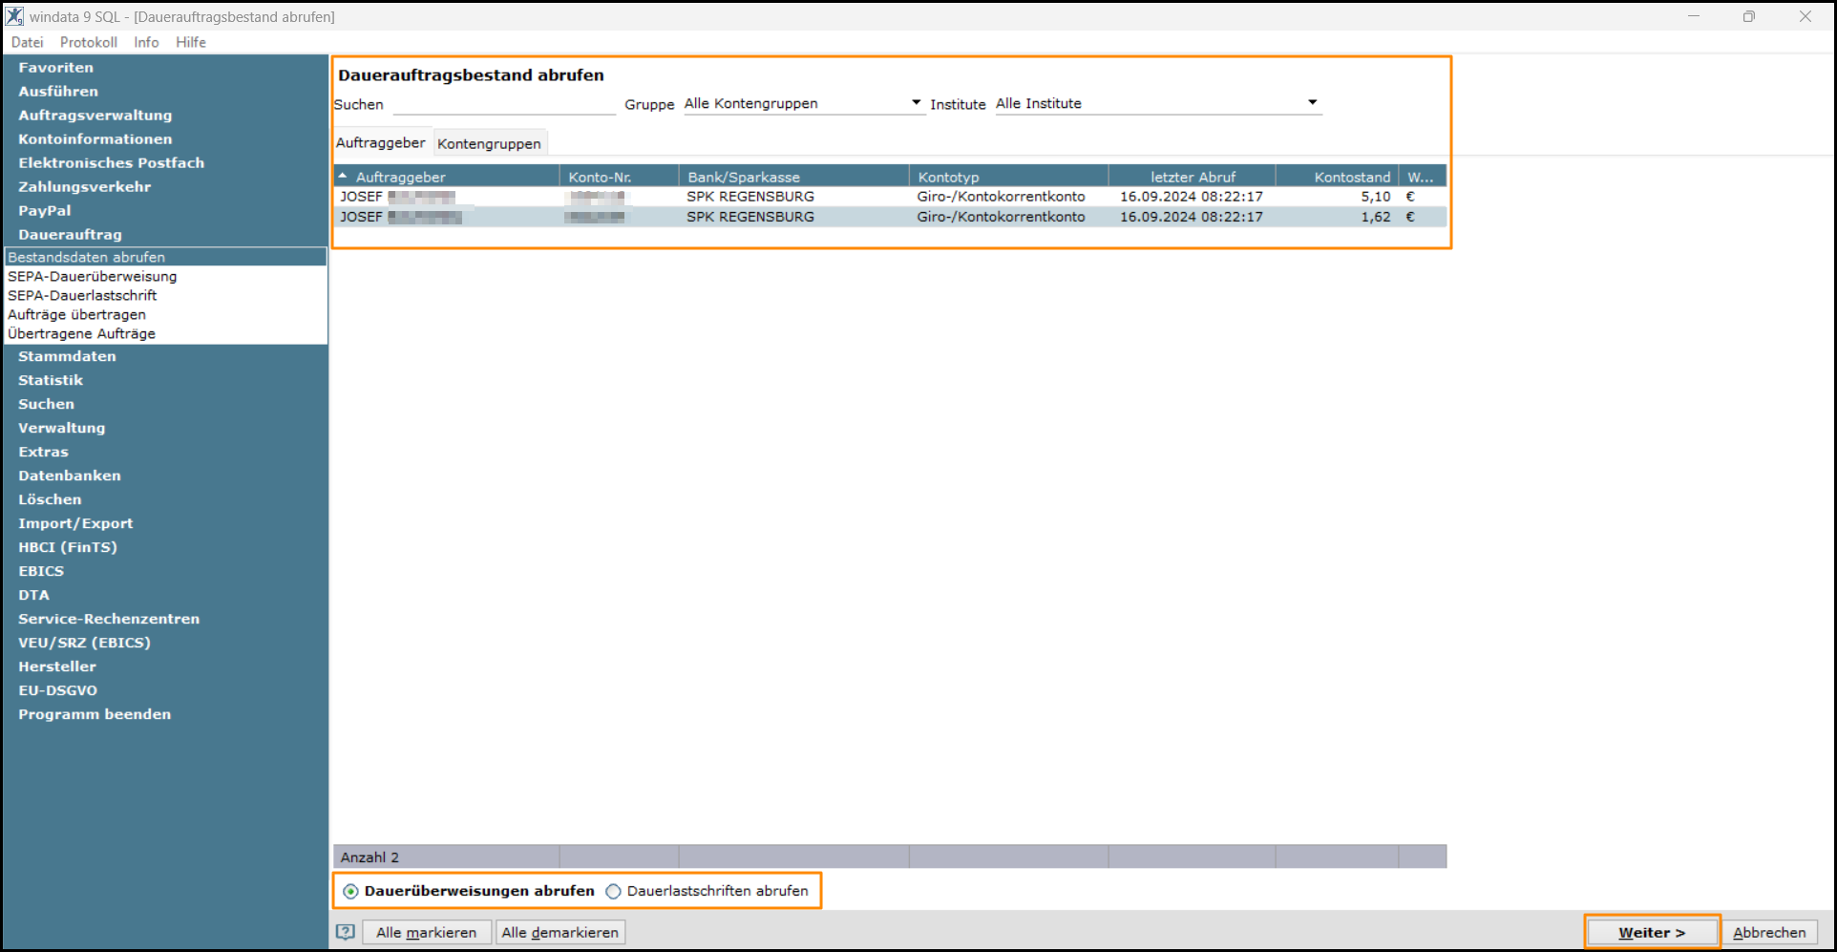Image resolution: width=1837 pixels, height=952 pixels.
Task: Focus the Suchen search field
Action: 503,103
